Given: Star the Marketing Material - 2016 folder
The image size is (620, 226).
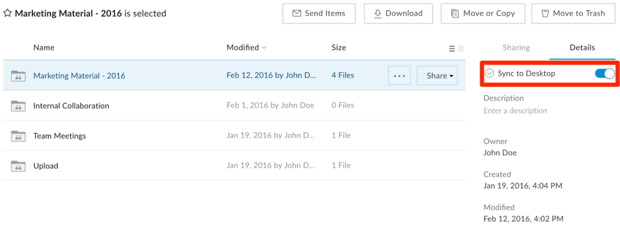Looking at the screenshot, I should (x=7, y=14).
